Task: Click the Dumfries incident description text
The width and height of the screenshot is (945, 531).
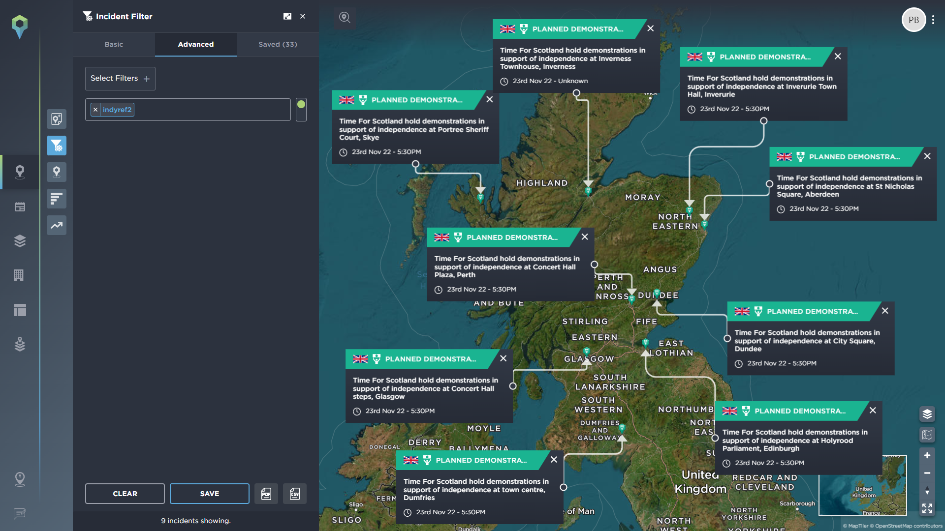Action: point(476,490)
